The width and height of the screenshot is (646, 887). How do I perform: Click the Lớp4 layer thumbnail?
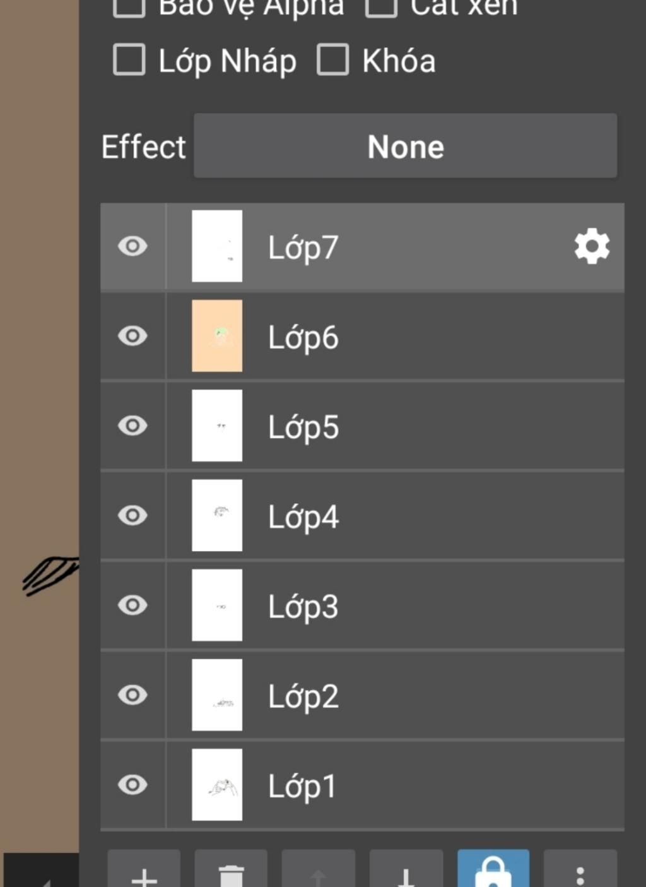pyautogui.click(x=217, y=515)
